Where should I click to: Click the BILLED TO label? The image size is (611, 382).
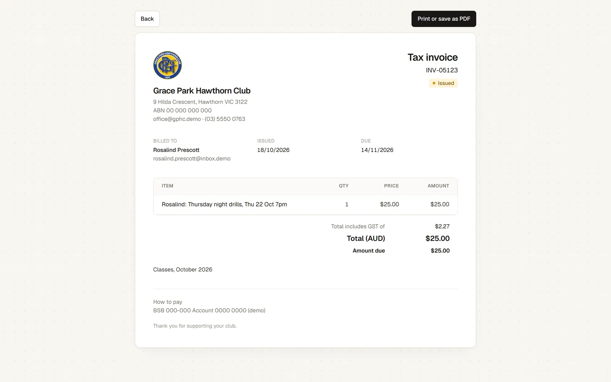point(165,141)
